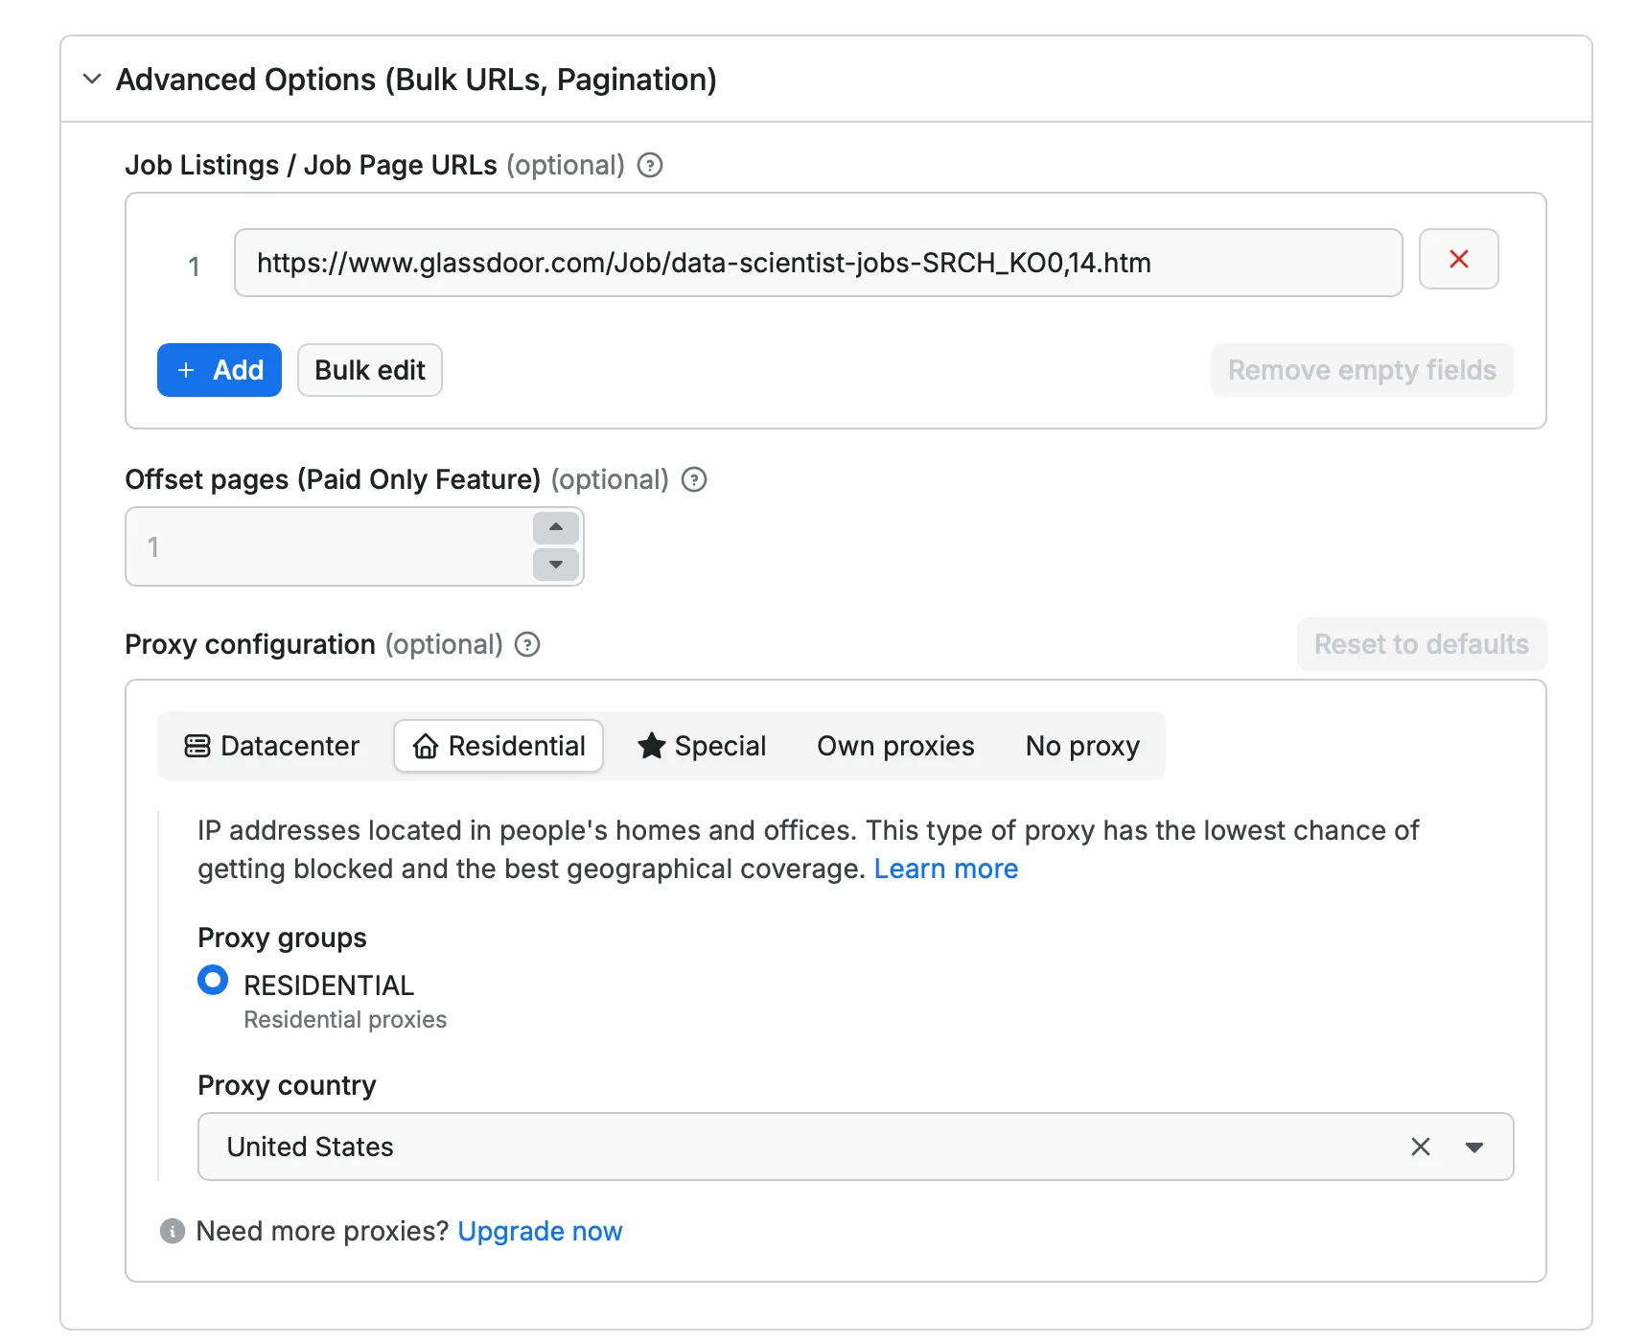Clear the United States proxy country selection
Screen dimensions: 1647x1344
[1420, 1147]
